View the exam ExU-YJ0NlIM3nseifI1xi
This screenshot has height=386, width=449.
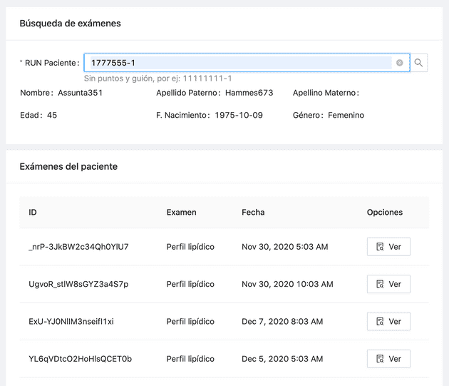(388, 321)
